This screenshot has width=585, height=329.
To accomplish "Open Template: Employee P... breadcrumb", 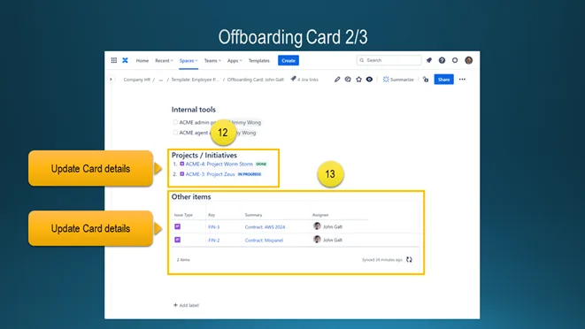I will [195, 80].
